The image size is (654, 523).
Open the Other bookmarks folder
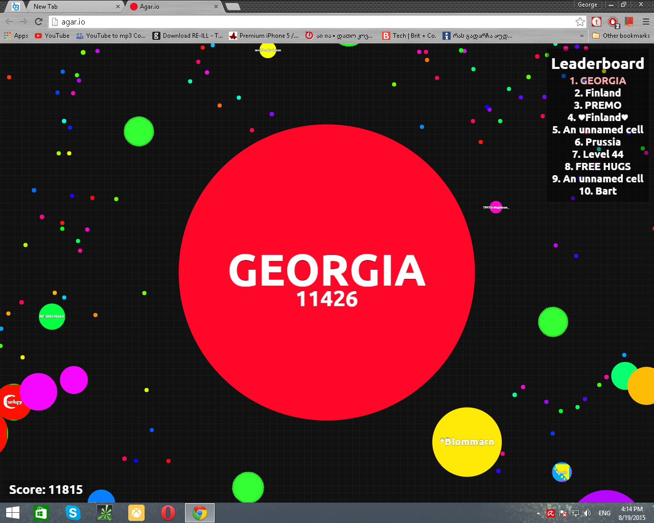point(621,36)
